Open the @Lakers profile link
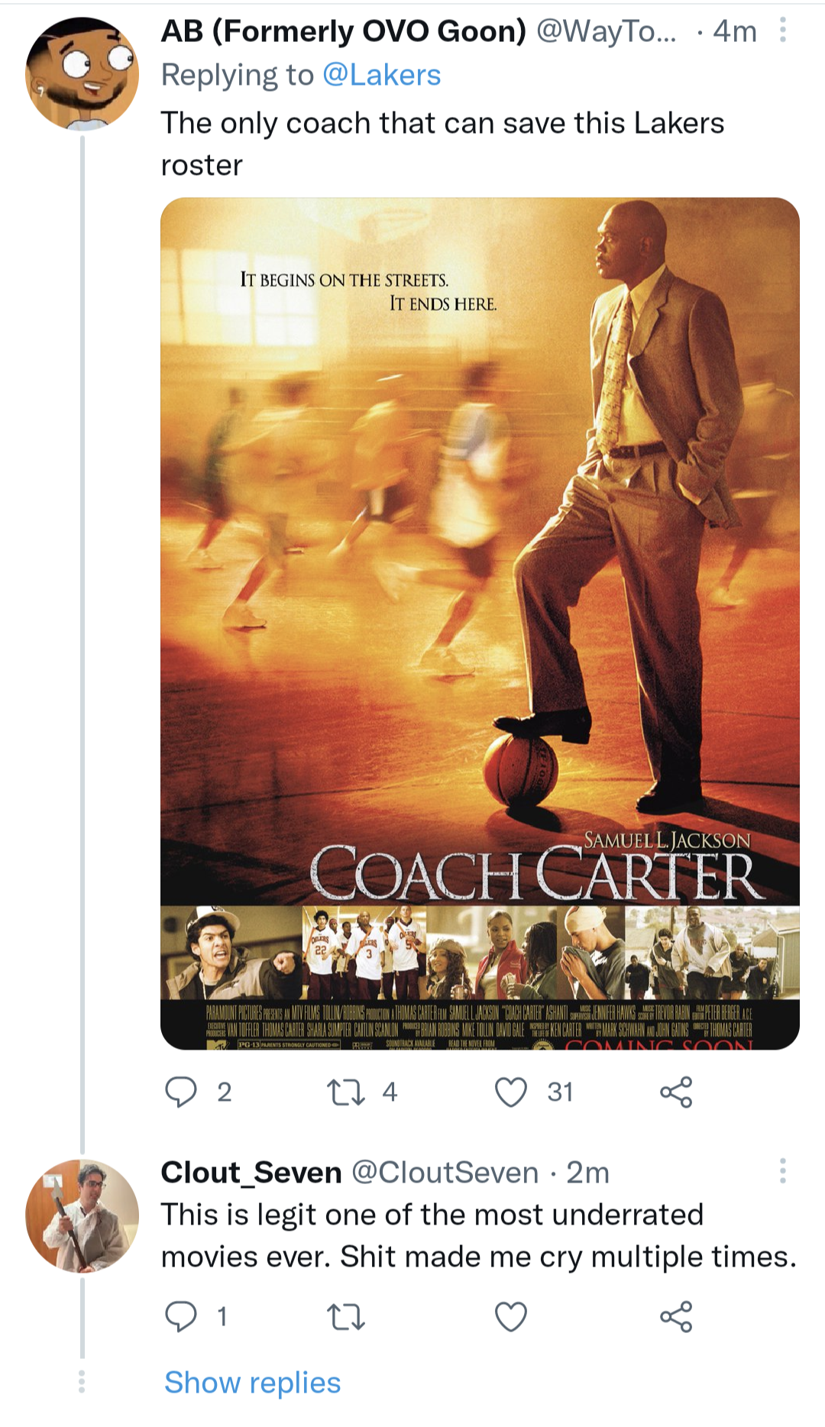The width and height of the screenshot is (825, 1427). click(x=381, y=75)
